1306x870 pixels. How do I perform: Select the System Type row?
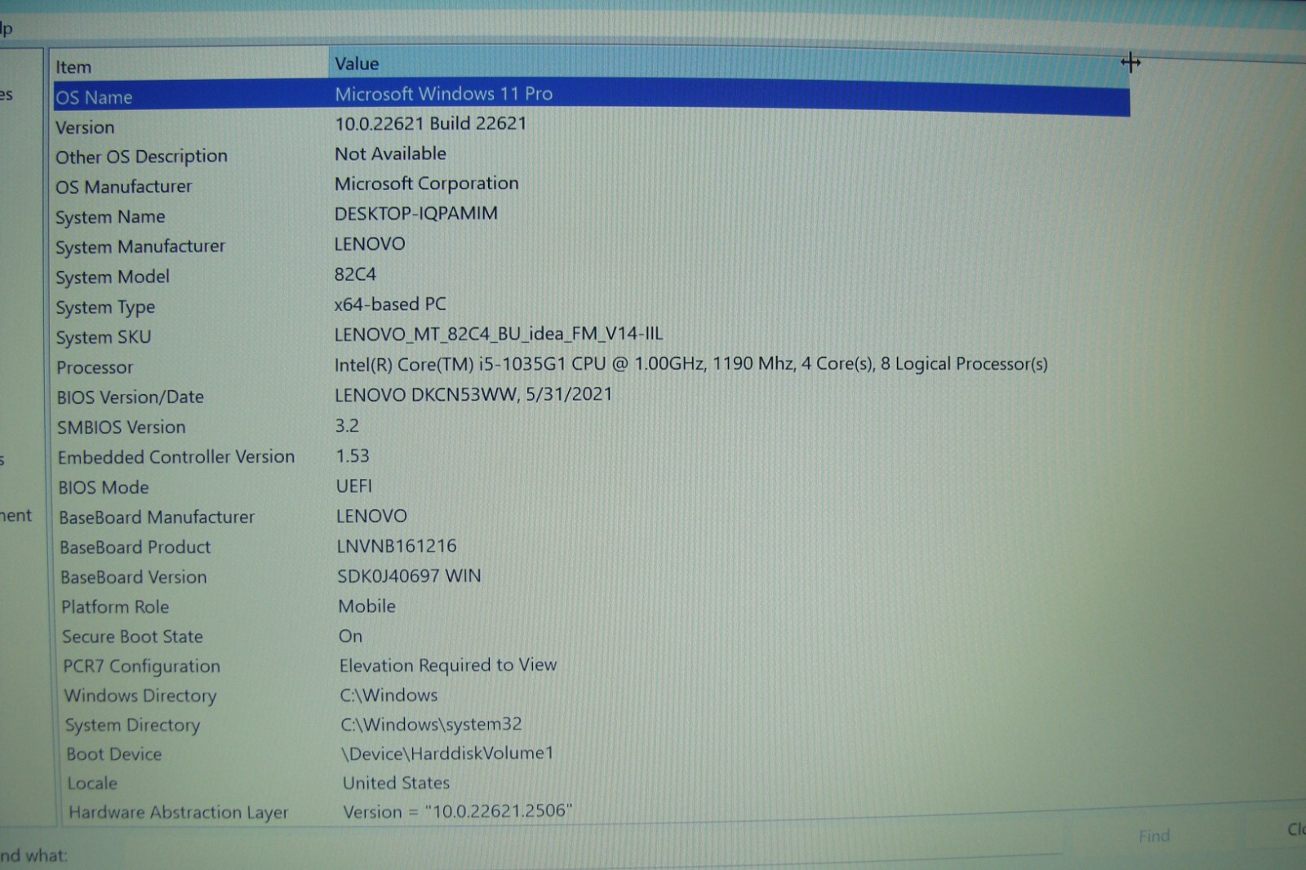105,308
